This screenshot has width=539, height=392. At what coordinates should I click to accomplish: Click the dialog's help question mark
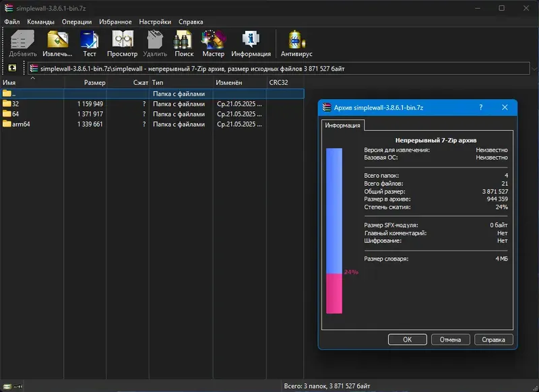(480, 108)
